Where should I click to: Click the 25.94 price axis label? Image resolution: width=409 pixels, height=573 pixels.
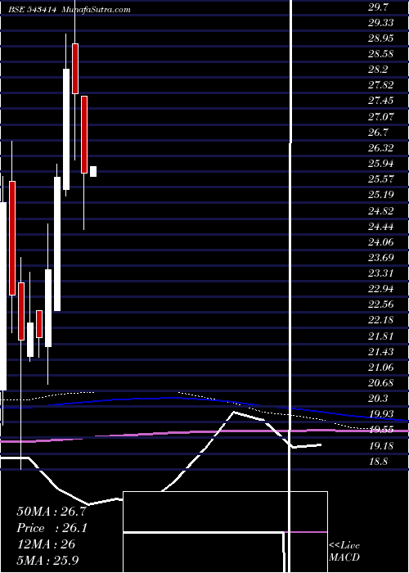coord(381,163)
